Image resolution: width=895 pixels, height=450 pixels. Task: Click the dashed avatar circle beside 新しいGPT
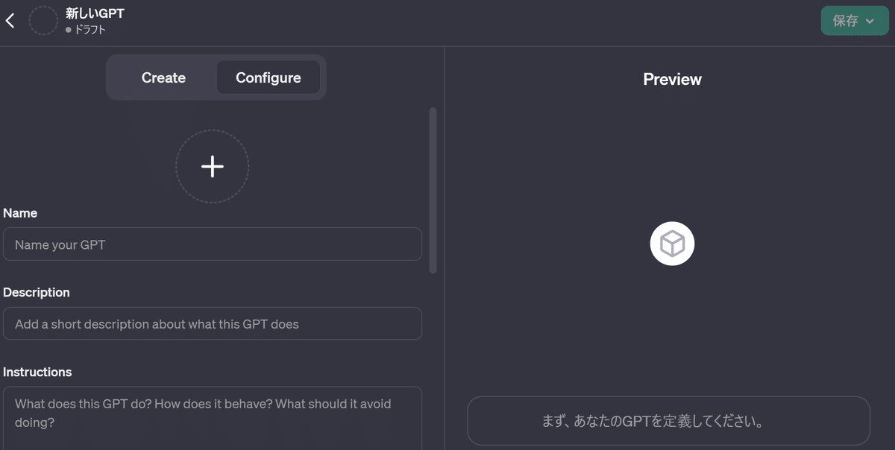43,21
